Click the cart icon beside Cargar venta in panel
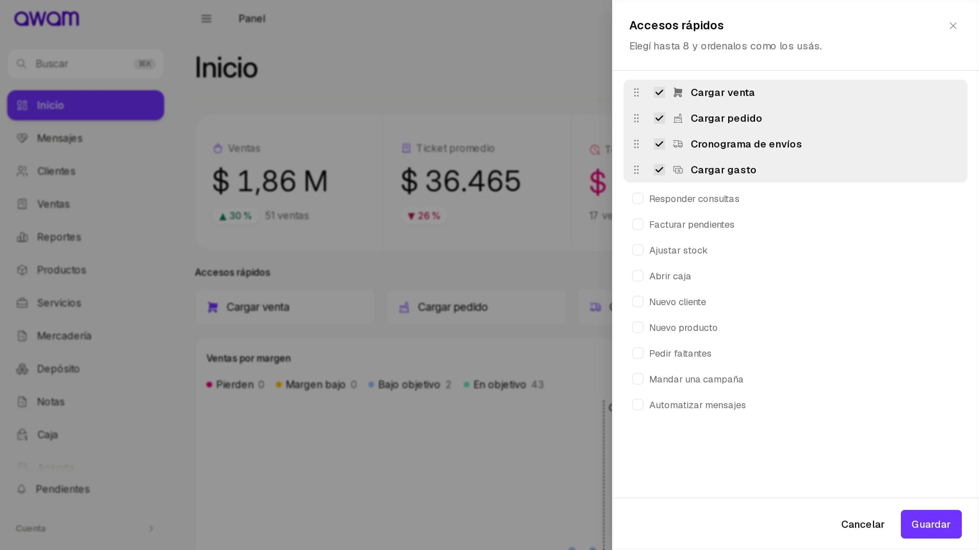The image size is (979, 550). [x=678, y=92]
